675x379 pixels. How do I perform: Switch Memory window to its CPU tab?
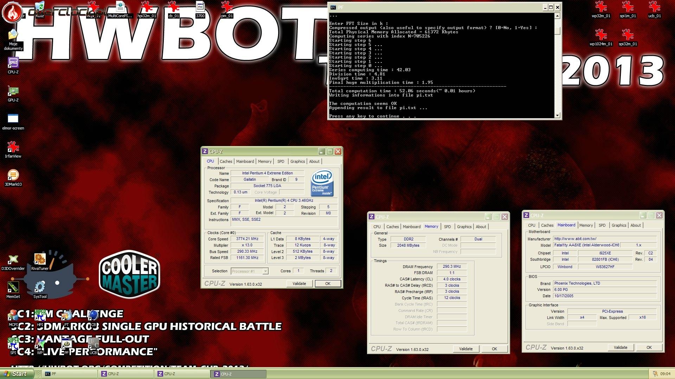point(377,227)
